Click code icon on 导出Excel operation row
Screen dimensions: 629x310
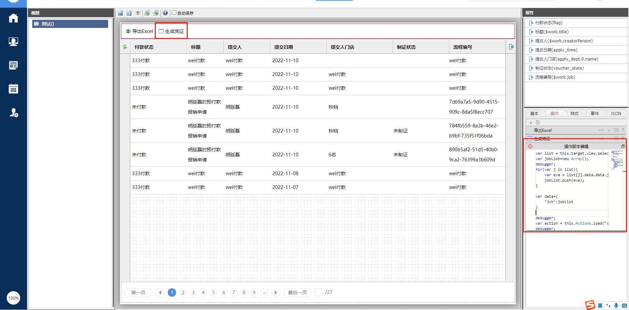[601, 130]
